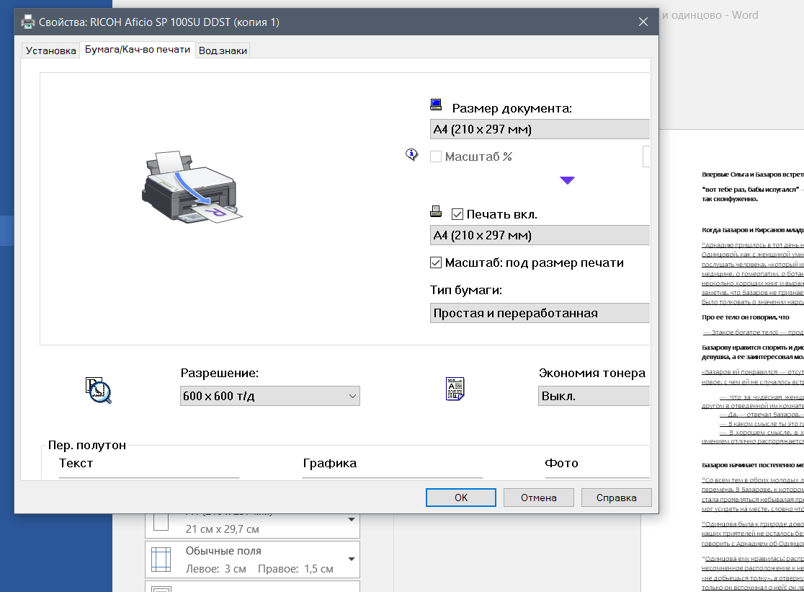Select the Бумага/Кач-во печати tab
This screenshot has height=592, width=804.
138,50
